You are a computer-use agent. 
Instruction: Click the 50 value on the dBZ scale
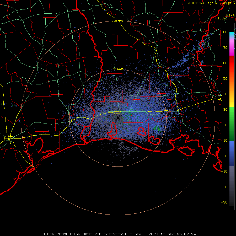coord(225,79)
